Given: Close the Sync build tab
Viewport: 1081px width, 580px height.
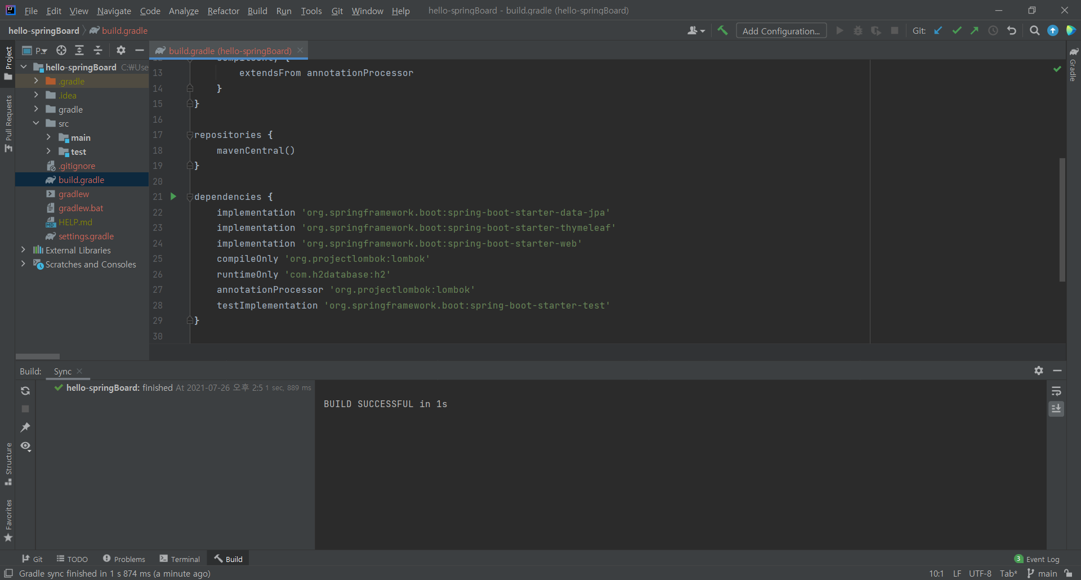Looking at the screenshot, I should 79,371.
